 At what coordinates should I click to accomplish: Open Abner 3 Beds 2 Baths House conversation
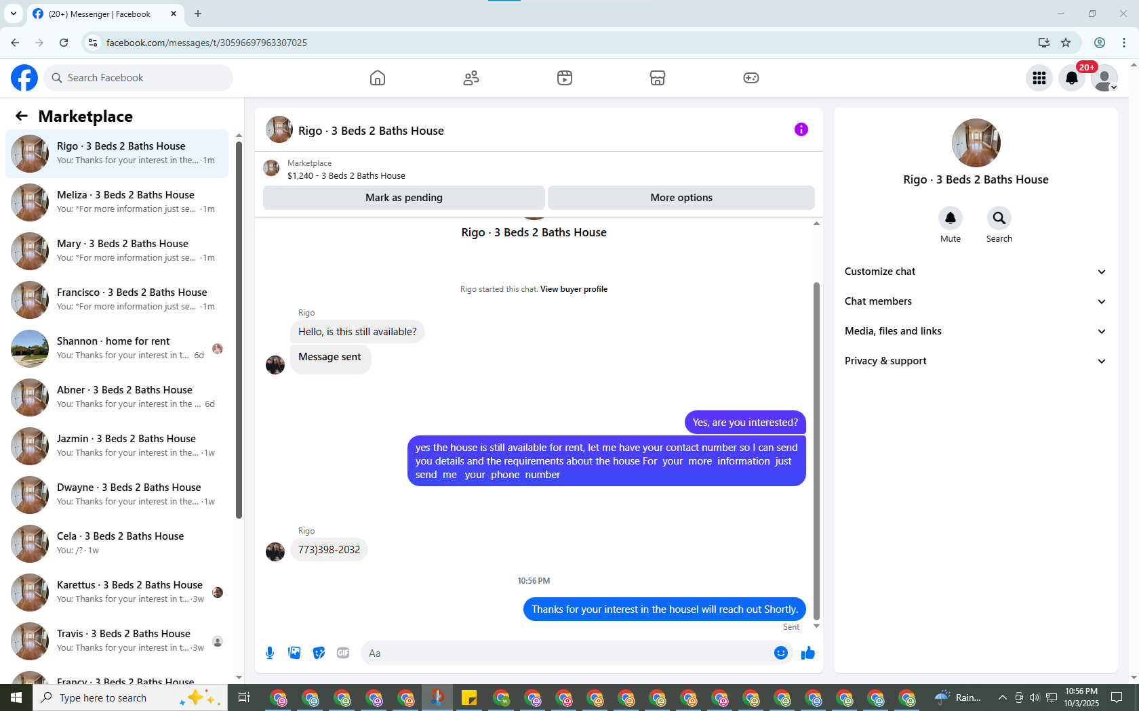click(117, 397)
